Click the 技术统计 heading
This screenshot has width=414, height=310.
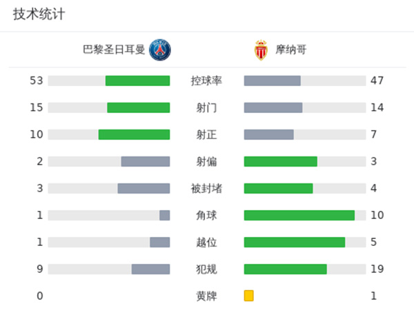(x=39, y=14)
